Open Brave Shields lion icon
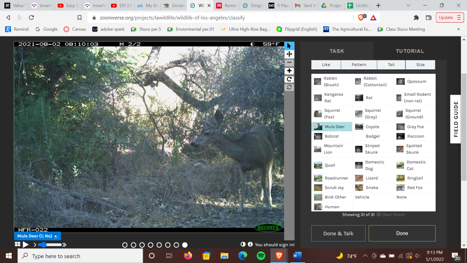467x263 pixels. click(x=362, y=17)
